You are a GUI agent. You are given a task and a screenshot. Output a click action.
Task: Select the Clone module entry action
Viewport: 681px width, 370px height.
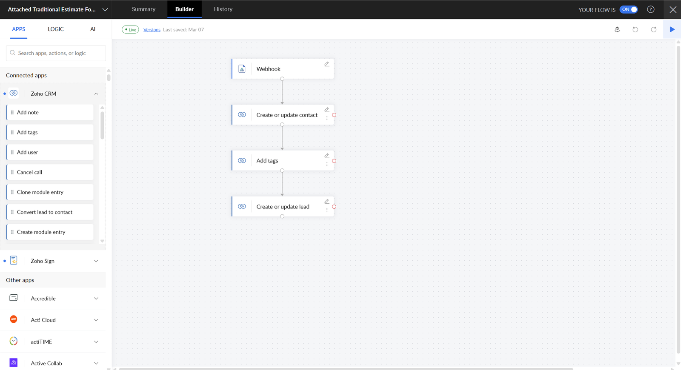pos(50,192)
